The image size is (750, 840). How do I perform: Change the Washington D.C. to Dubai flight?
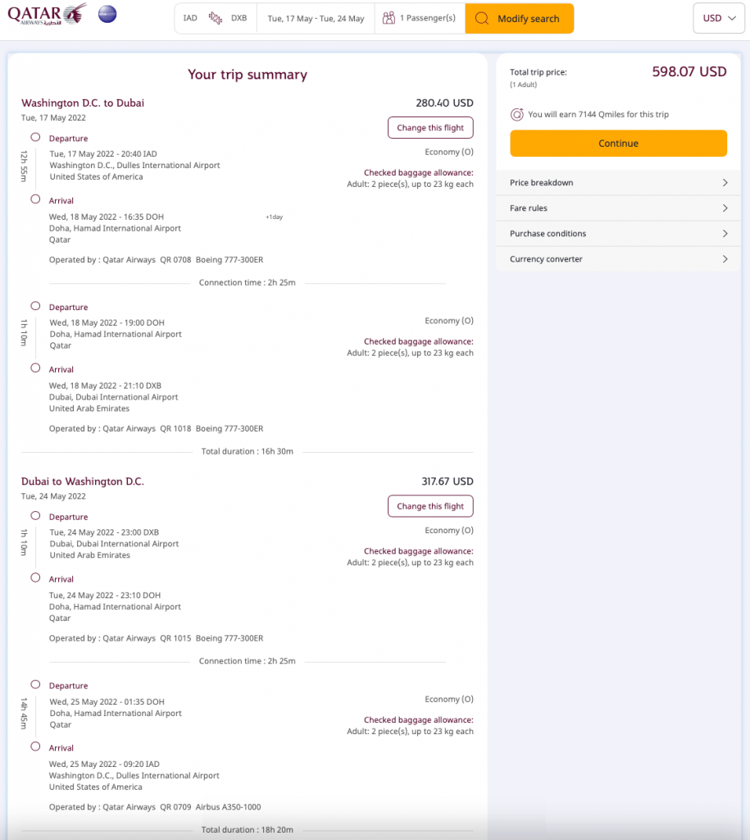430,128
